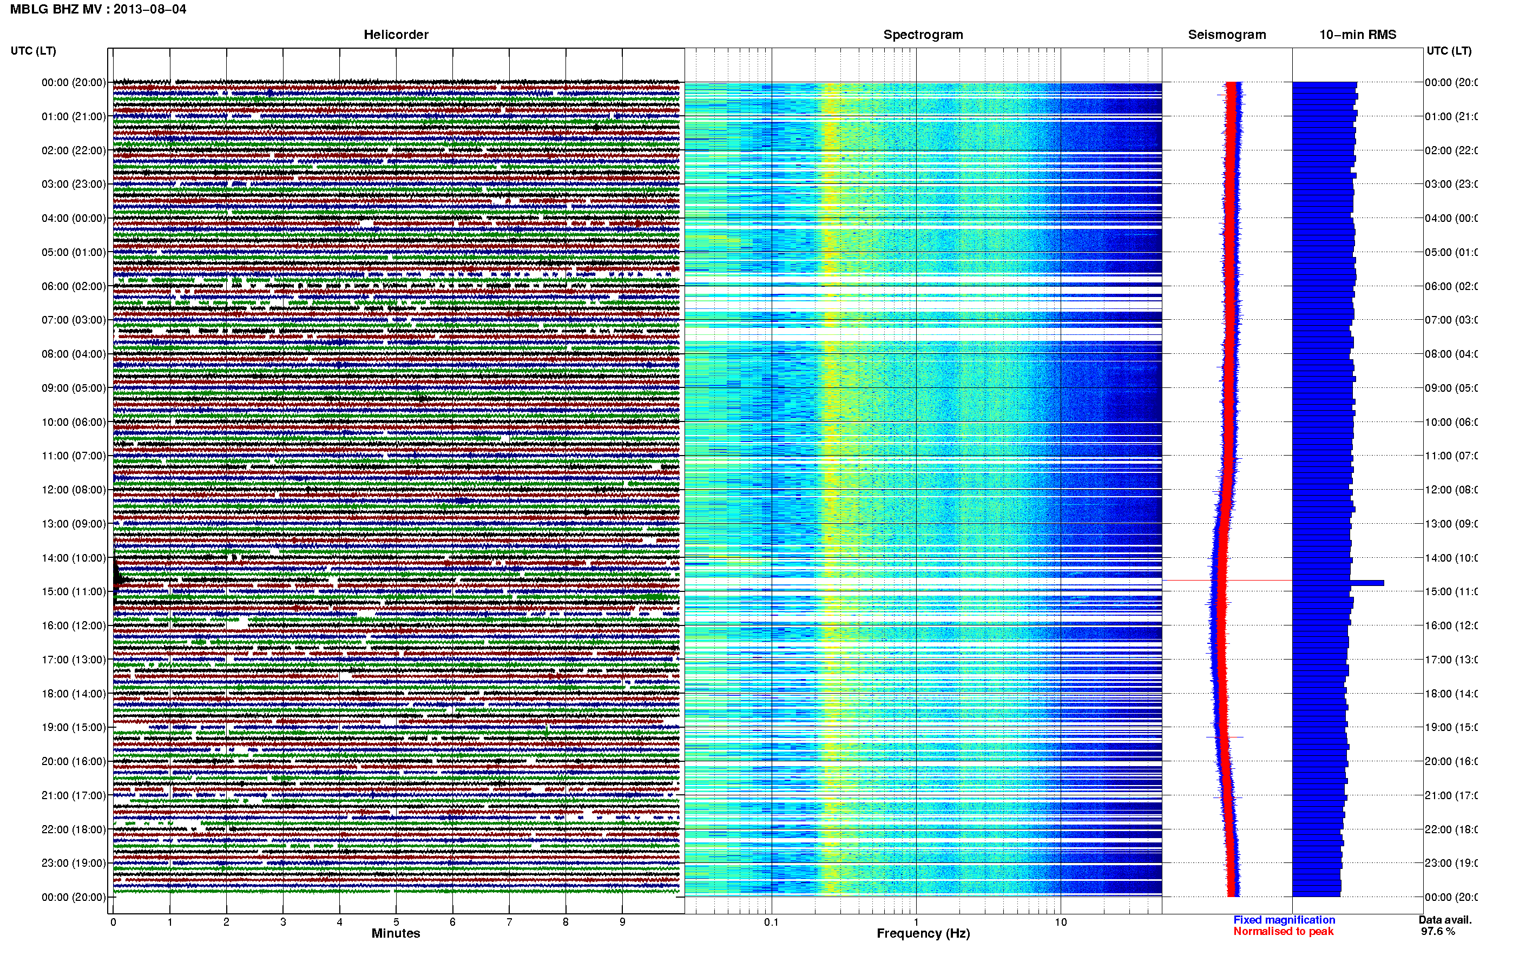Select the '02:00 (22:00)' time label on left axis
This screenshot has width=1539, height=962.
pos(74,150)
